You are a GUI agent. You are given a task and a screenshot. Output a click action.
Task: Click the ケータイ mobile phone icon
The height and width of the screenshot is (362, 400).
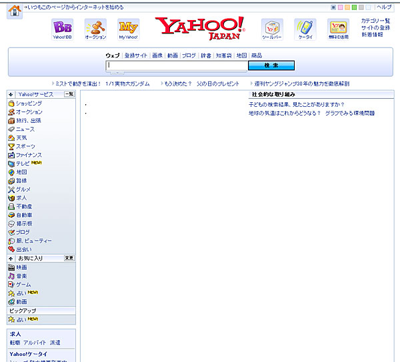coord(305,29)
